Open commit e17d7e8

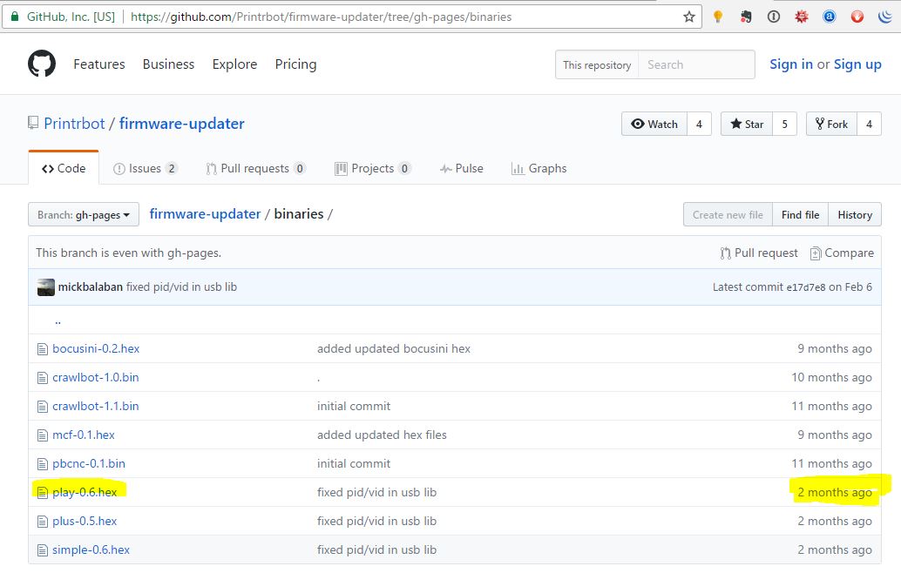[806, 287]
